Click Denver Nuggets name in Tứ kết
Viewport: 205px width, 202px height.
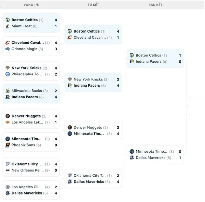tap(88, 127)
